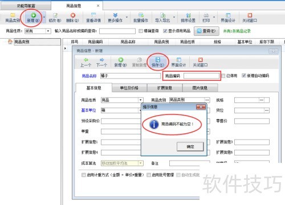Screen dimensions: 285x205
Task: Click the 保存 save icon in the dialog
Action: [x=158, y=60]
